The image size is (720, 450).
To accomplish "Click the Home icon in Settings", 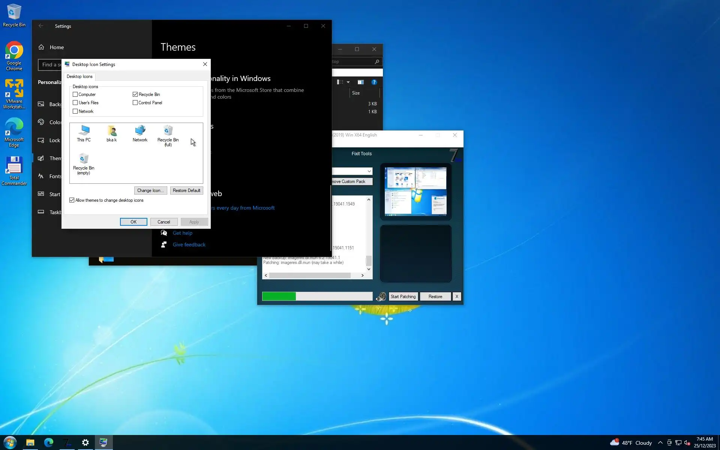I will pyautogui.click(x=41, y=47).
